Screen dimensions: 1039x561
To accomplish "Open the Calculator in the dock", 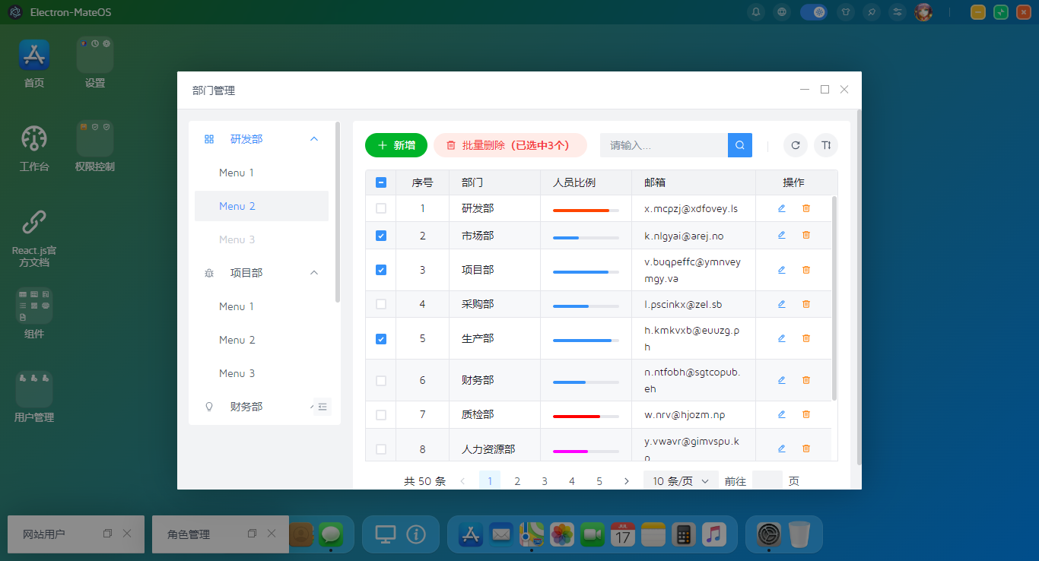I will (x=683, y=534).
